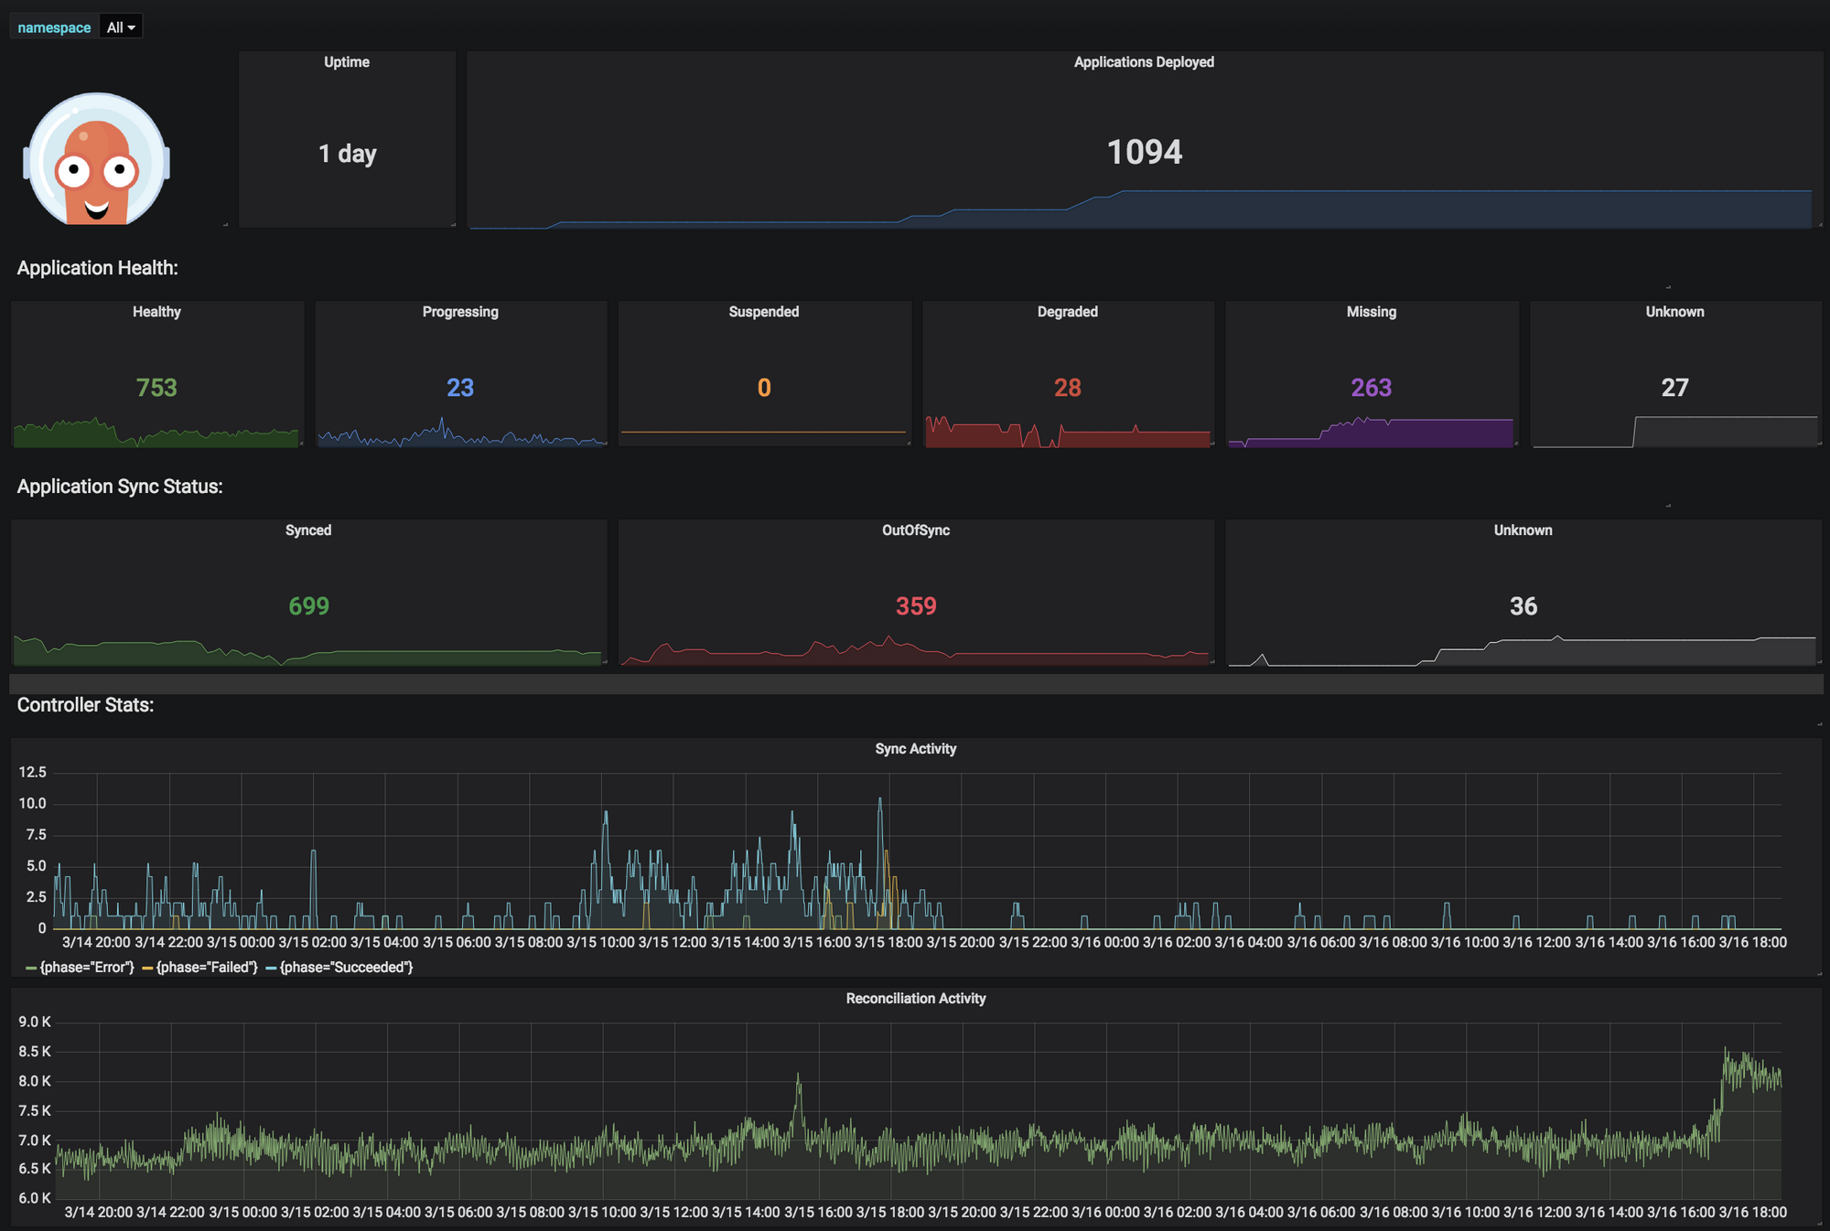The image size is (1830, 1231).
Task: Click the Degraded count 28 value
Action: 1067,388
